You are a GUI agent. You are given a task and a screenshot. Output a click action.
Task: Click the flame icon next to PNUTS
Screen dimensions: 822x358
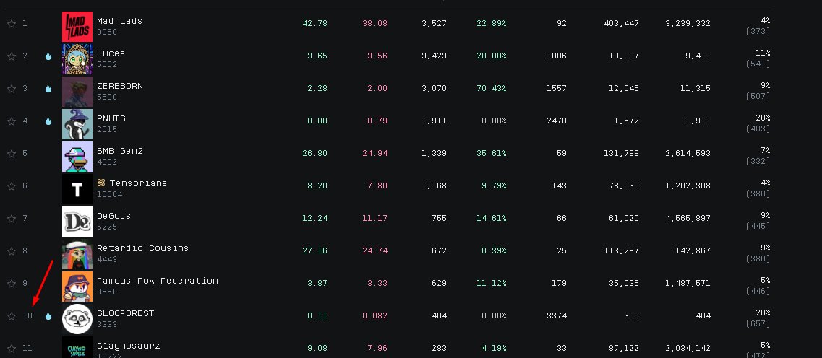(x=48, y=121)
